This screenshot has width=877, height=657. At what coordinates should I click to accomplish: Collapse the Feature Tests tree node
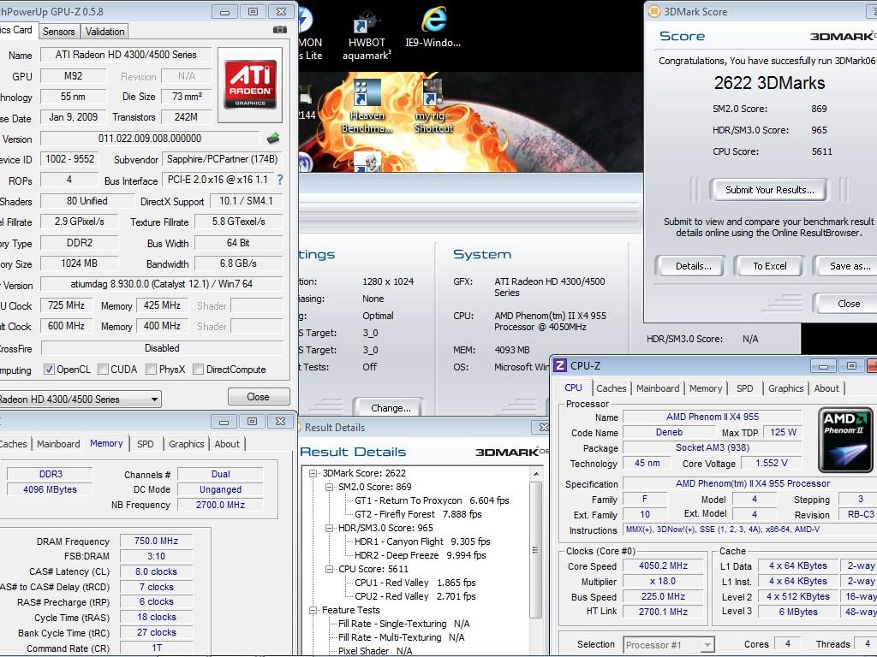tap(313, 611)
